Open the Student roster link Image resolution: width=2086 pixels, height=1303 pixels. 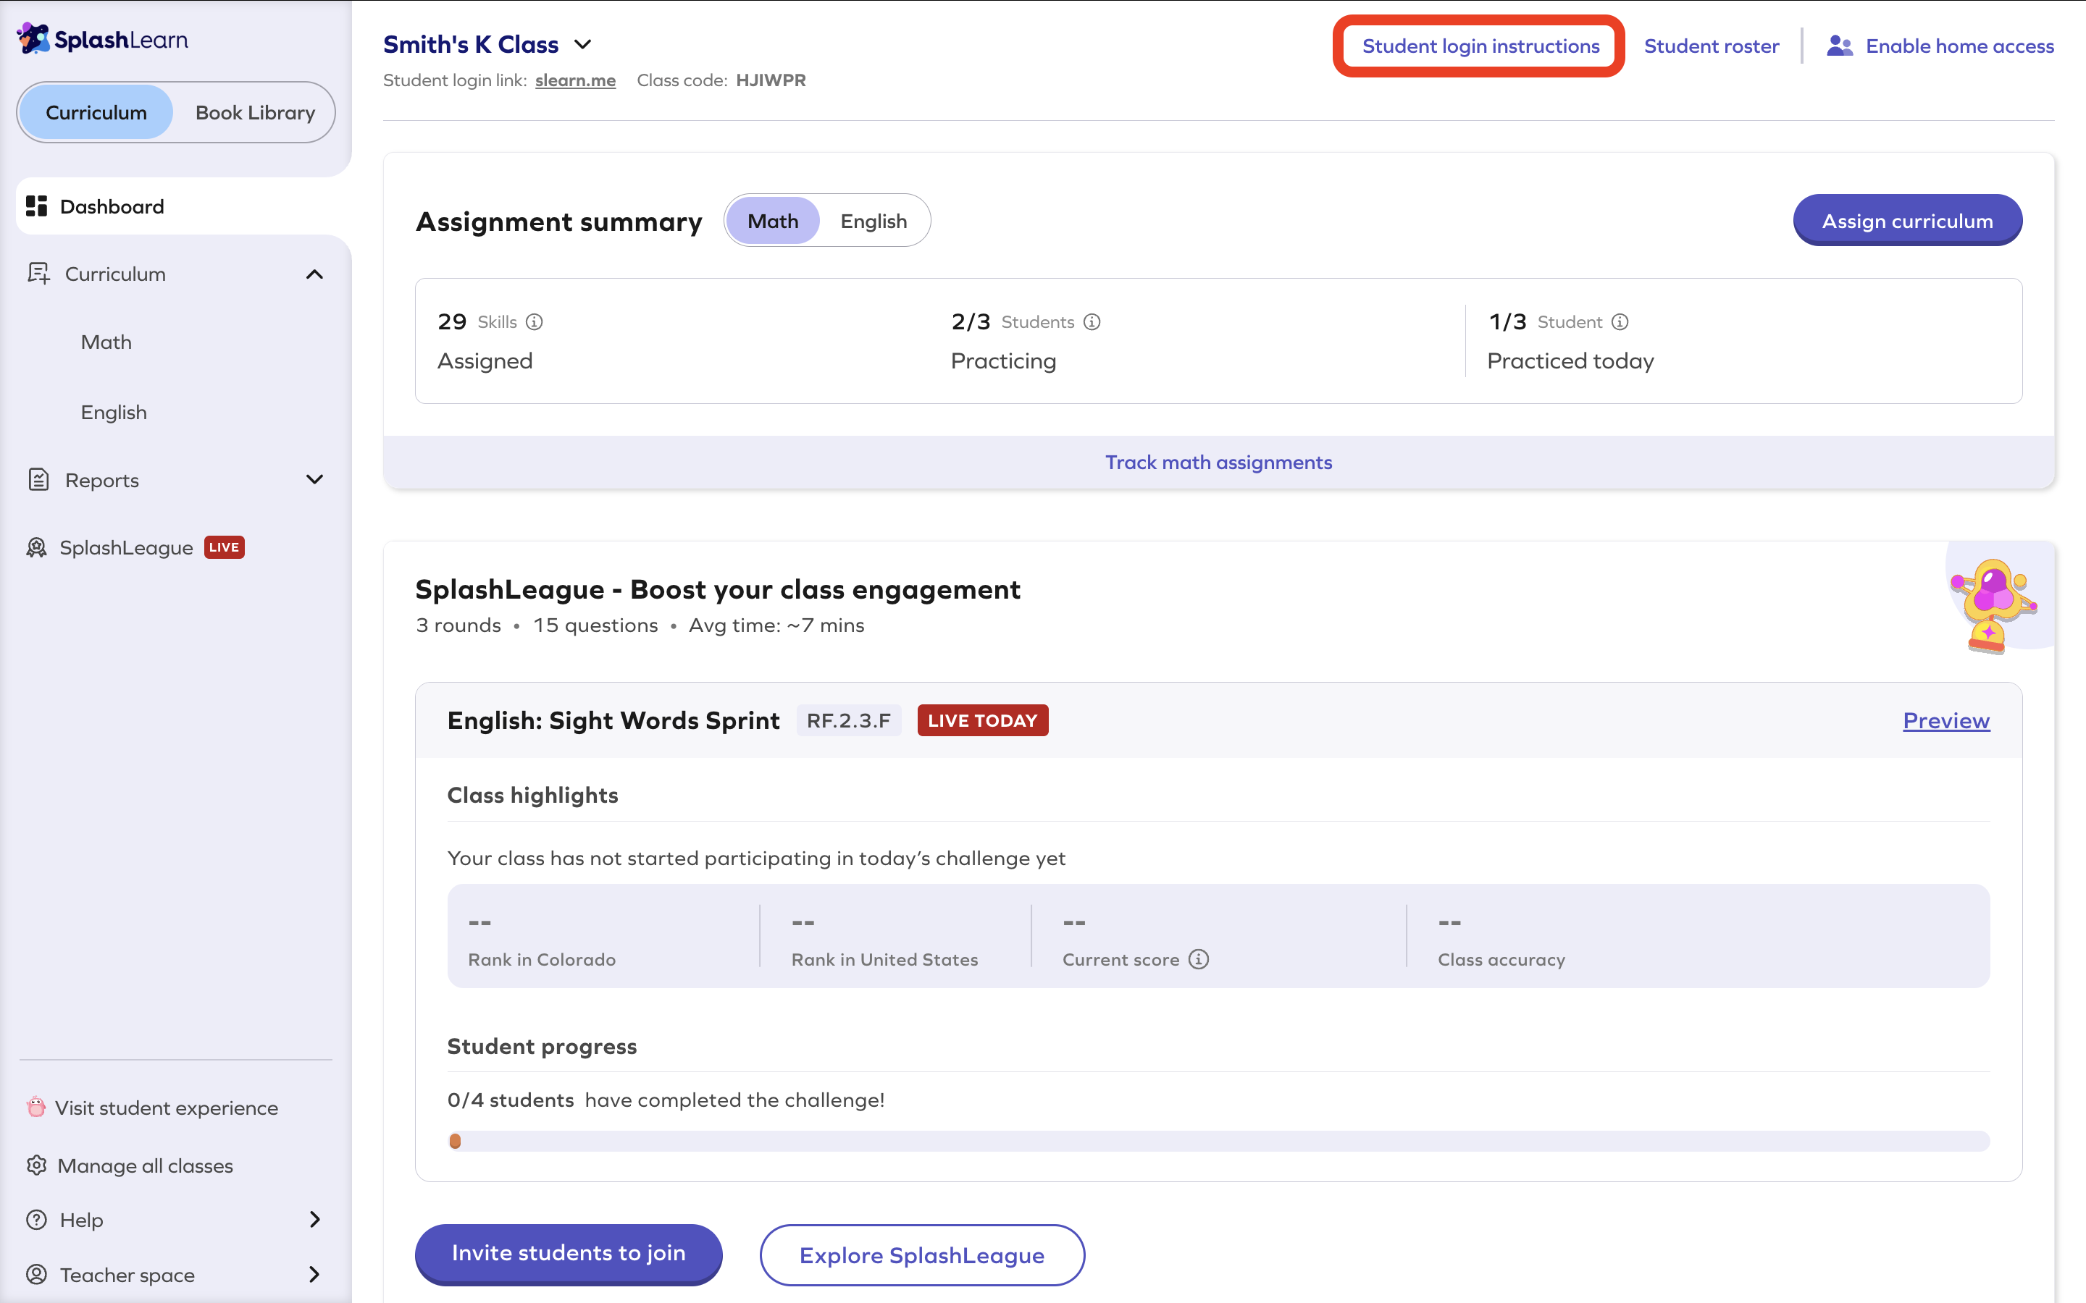(x=1711, y=46)
